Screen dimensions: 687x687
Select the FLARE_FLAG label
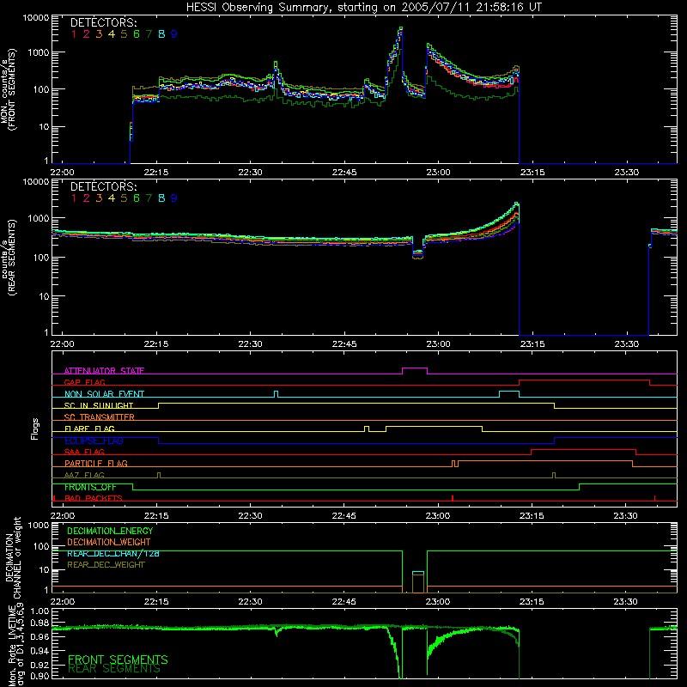(x=89, y=429)
